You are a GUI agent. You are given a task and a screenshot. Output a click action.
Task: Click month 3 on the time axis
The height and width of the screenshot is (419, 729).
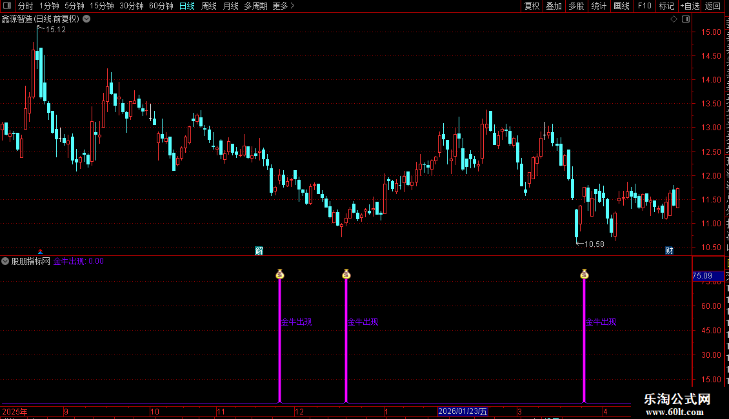(520, 411)
